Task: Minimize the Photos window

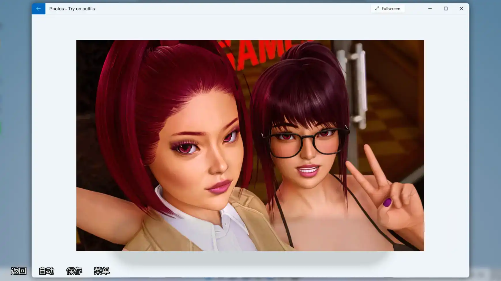Action: [430, 9]
